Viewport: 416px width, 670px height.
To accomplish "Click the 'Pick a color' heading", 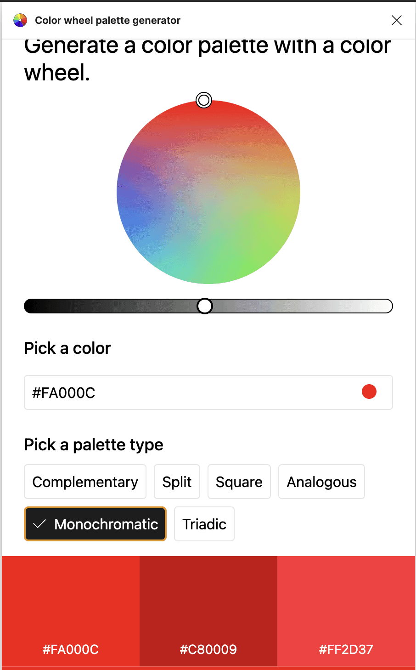I will 67,348.
